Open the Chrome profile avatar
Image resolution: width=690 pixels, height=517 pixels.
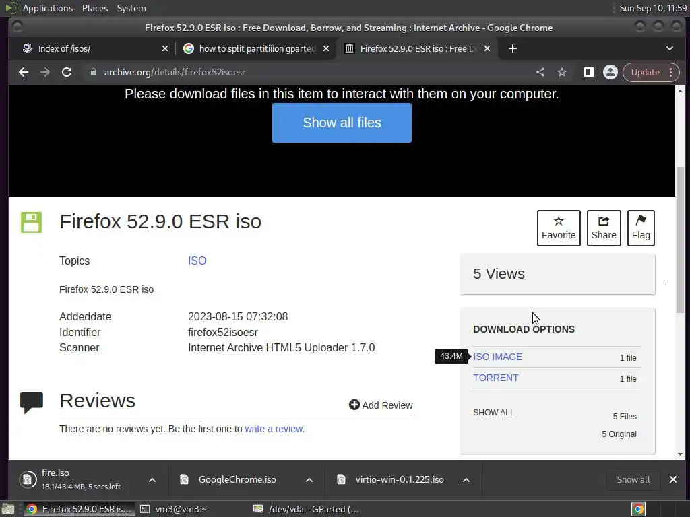[x=610, y=72]
